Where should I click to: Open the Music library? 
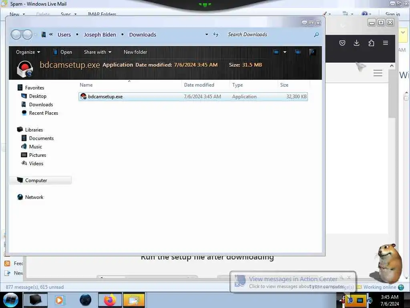coord(35,147)
